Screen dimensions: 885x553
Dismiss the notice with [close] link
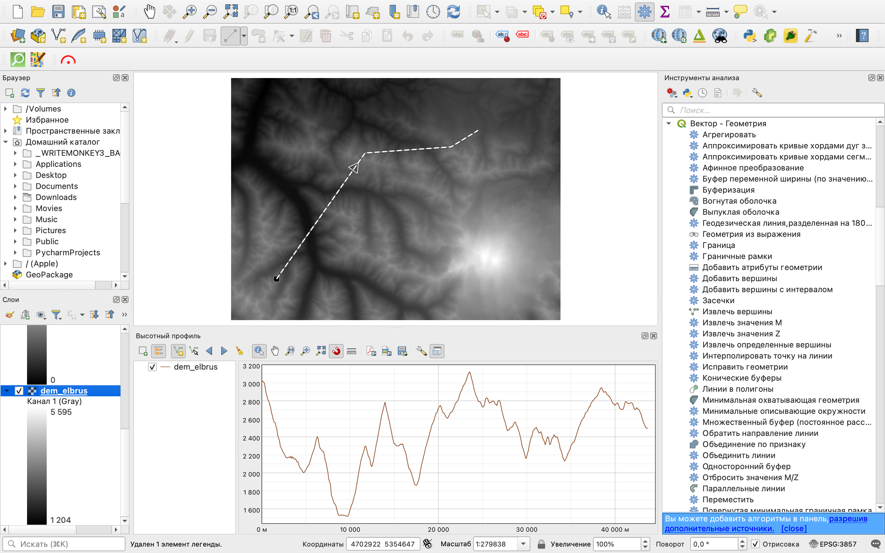[x=793, y=528]
